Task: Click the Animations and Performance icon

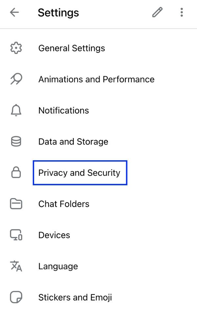Action: coord(16,79)
